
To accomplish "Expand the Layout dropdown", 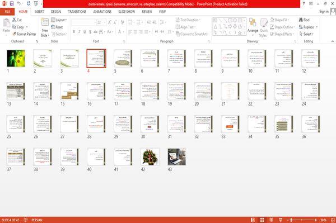I will (x=59, y=20).
